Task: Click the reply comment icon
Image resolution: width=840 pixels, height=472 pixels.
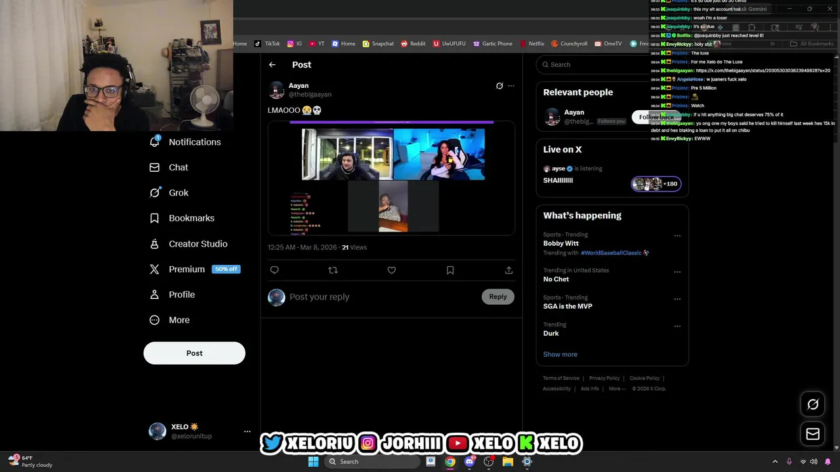Action: click(274, 270)
